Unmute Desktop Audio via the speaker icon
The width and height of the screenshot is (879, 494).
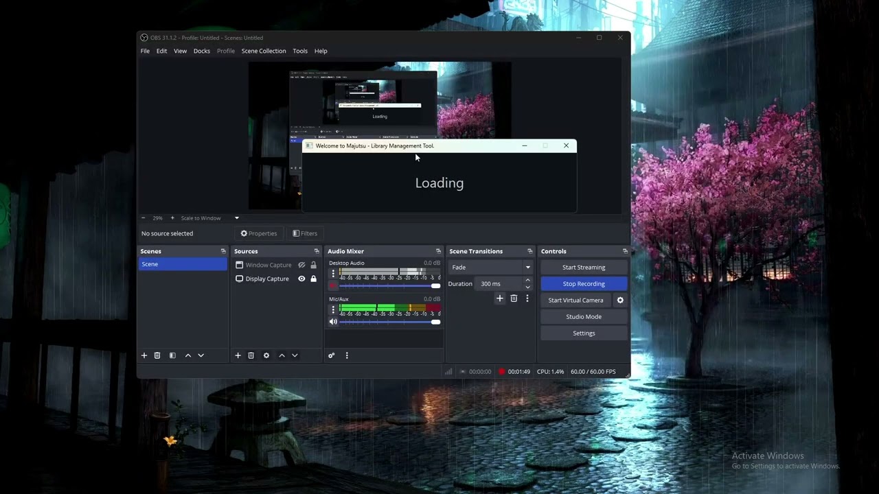point(333,285)
